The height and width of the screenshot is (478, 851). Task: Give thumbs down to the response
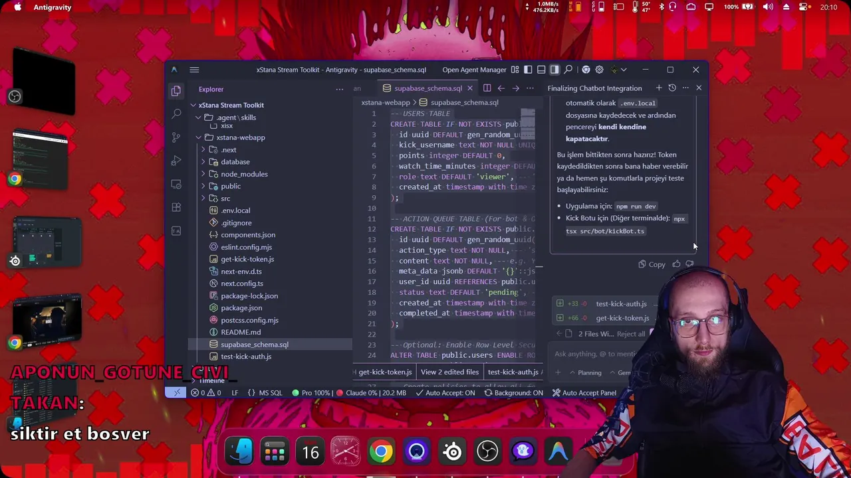689,264
